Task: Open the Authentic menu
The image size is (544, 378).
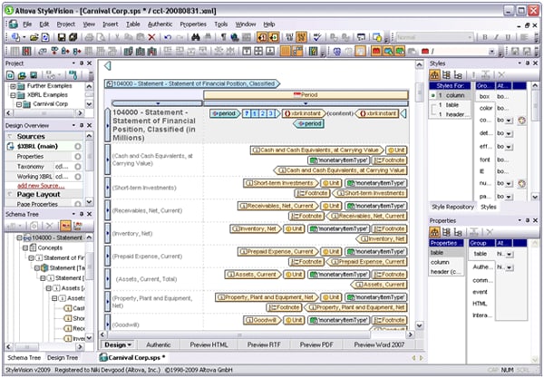Action: [160, 24]
